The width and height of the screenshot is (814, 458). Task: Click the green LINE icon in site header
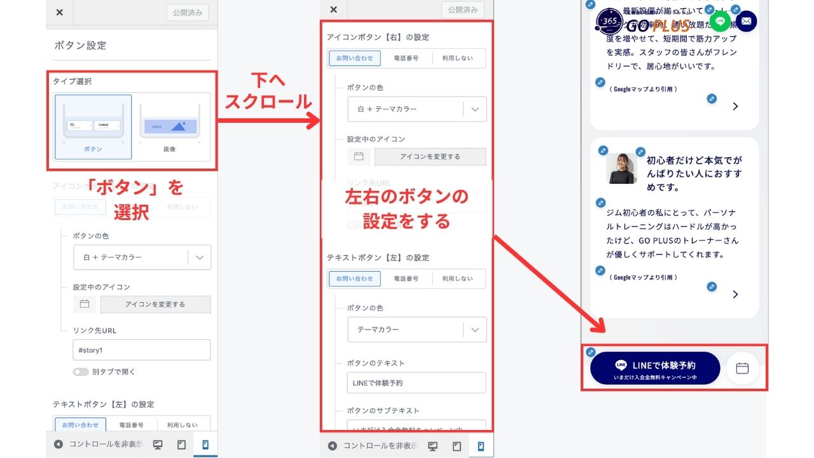pyautogui.click(x=720, y=21)
